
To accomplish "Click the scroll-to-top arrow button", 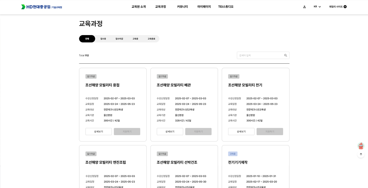I will point(361,154).
